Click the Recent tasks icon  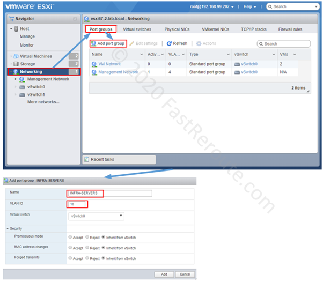[87, 159]
